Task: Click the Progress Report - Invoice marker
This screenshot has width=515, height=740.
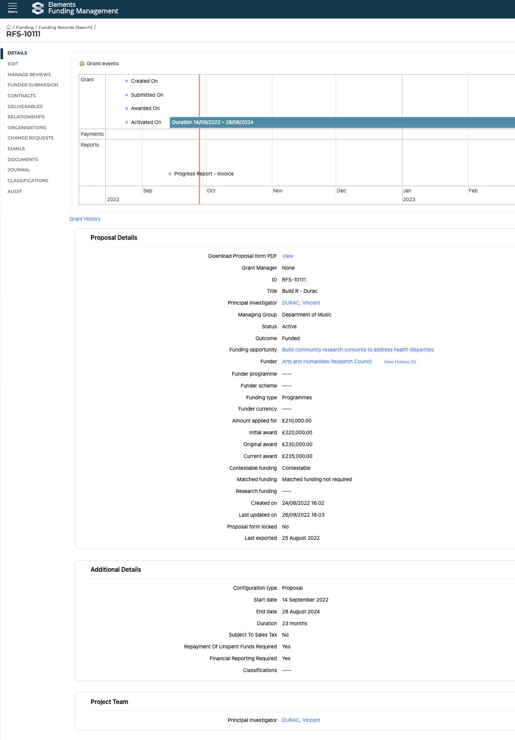Action: pos(170,174)
